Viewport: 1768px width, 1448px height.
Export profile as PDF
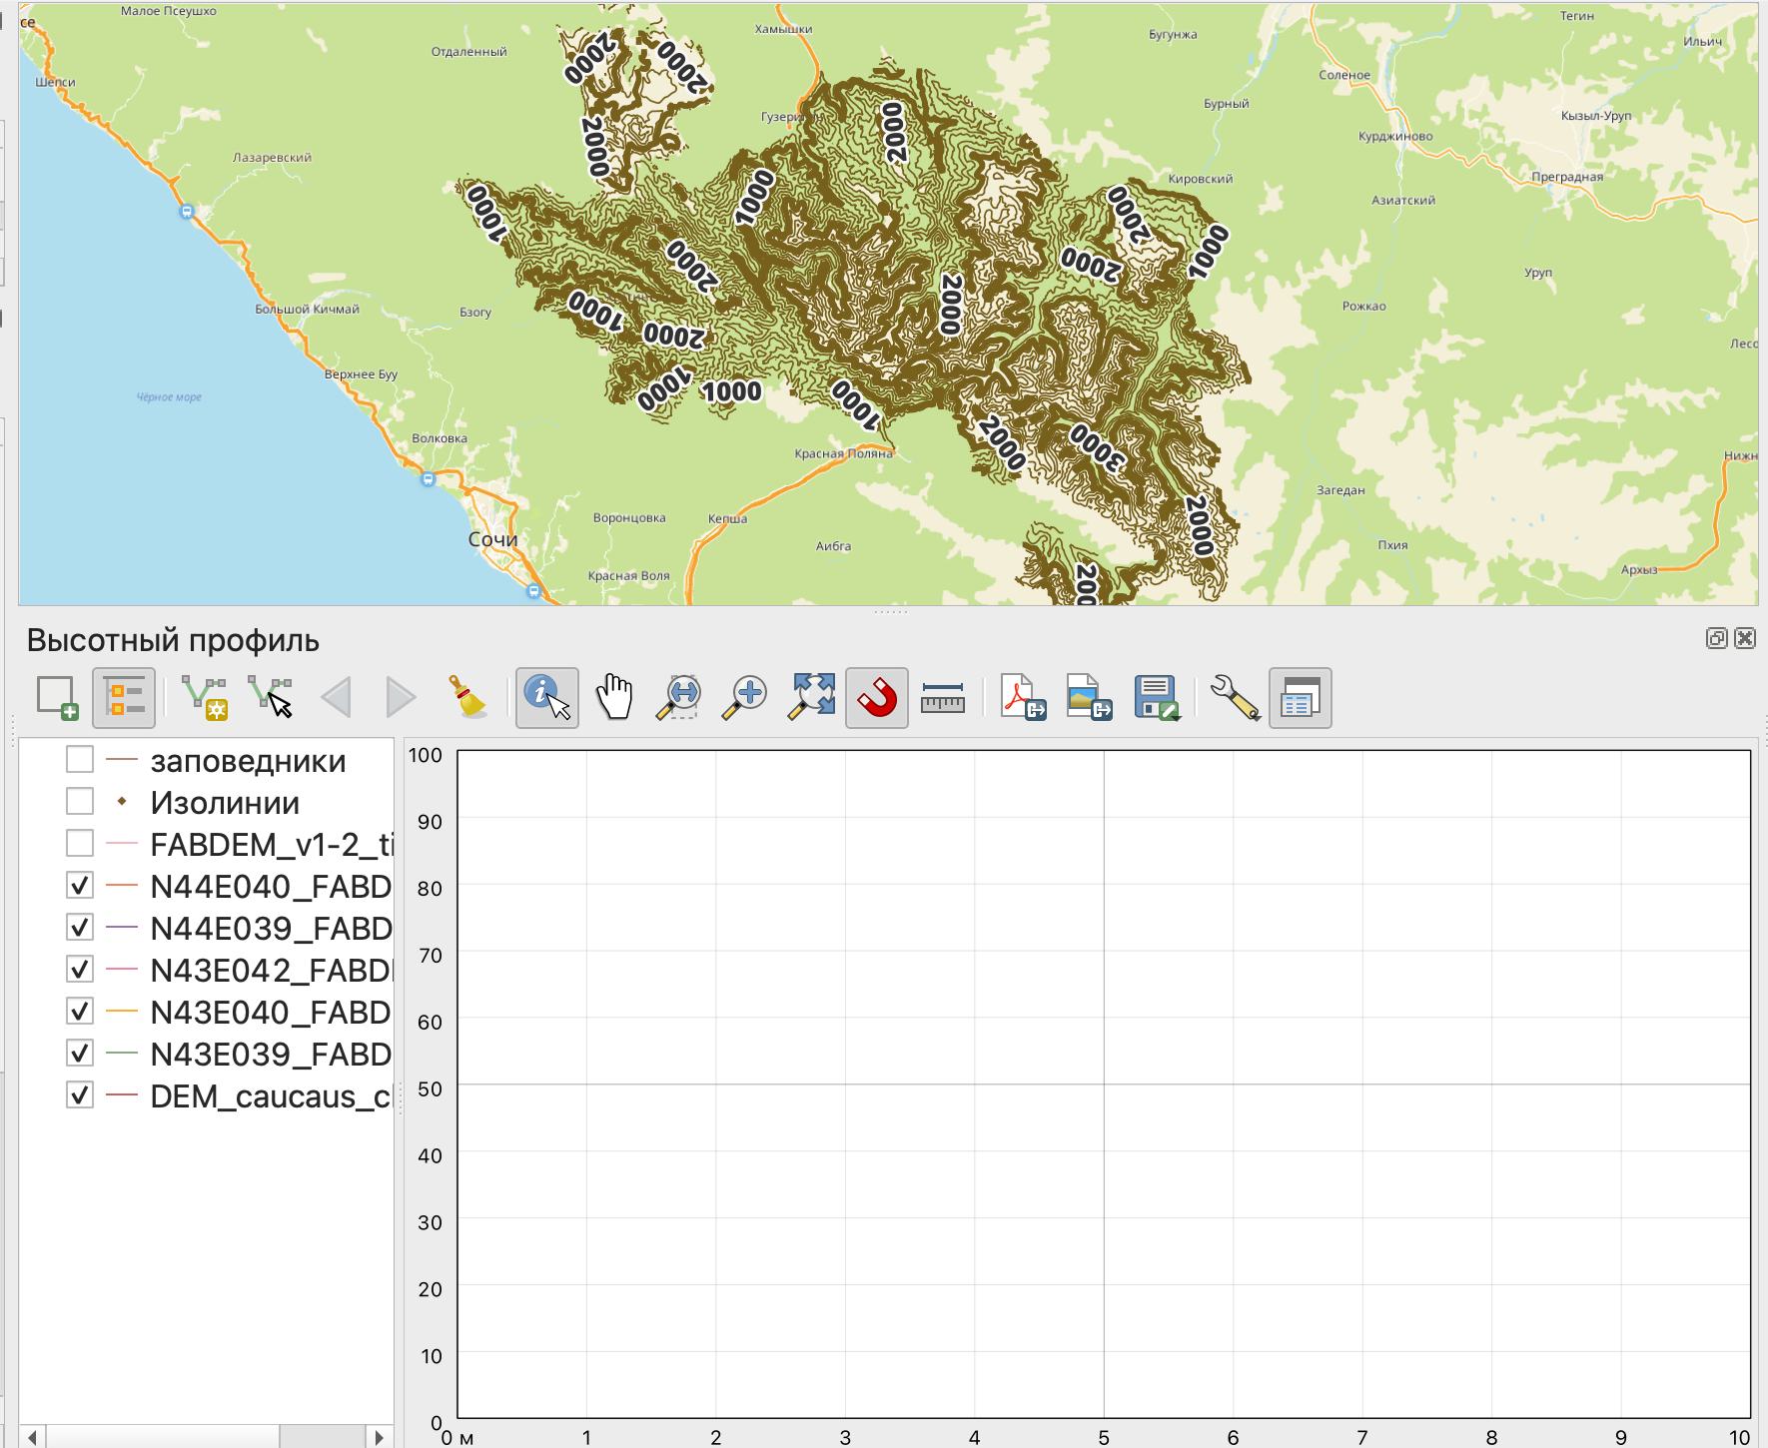coord(1023,697)
